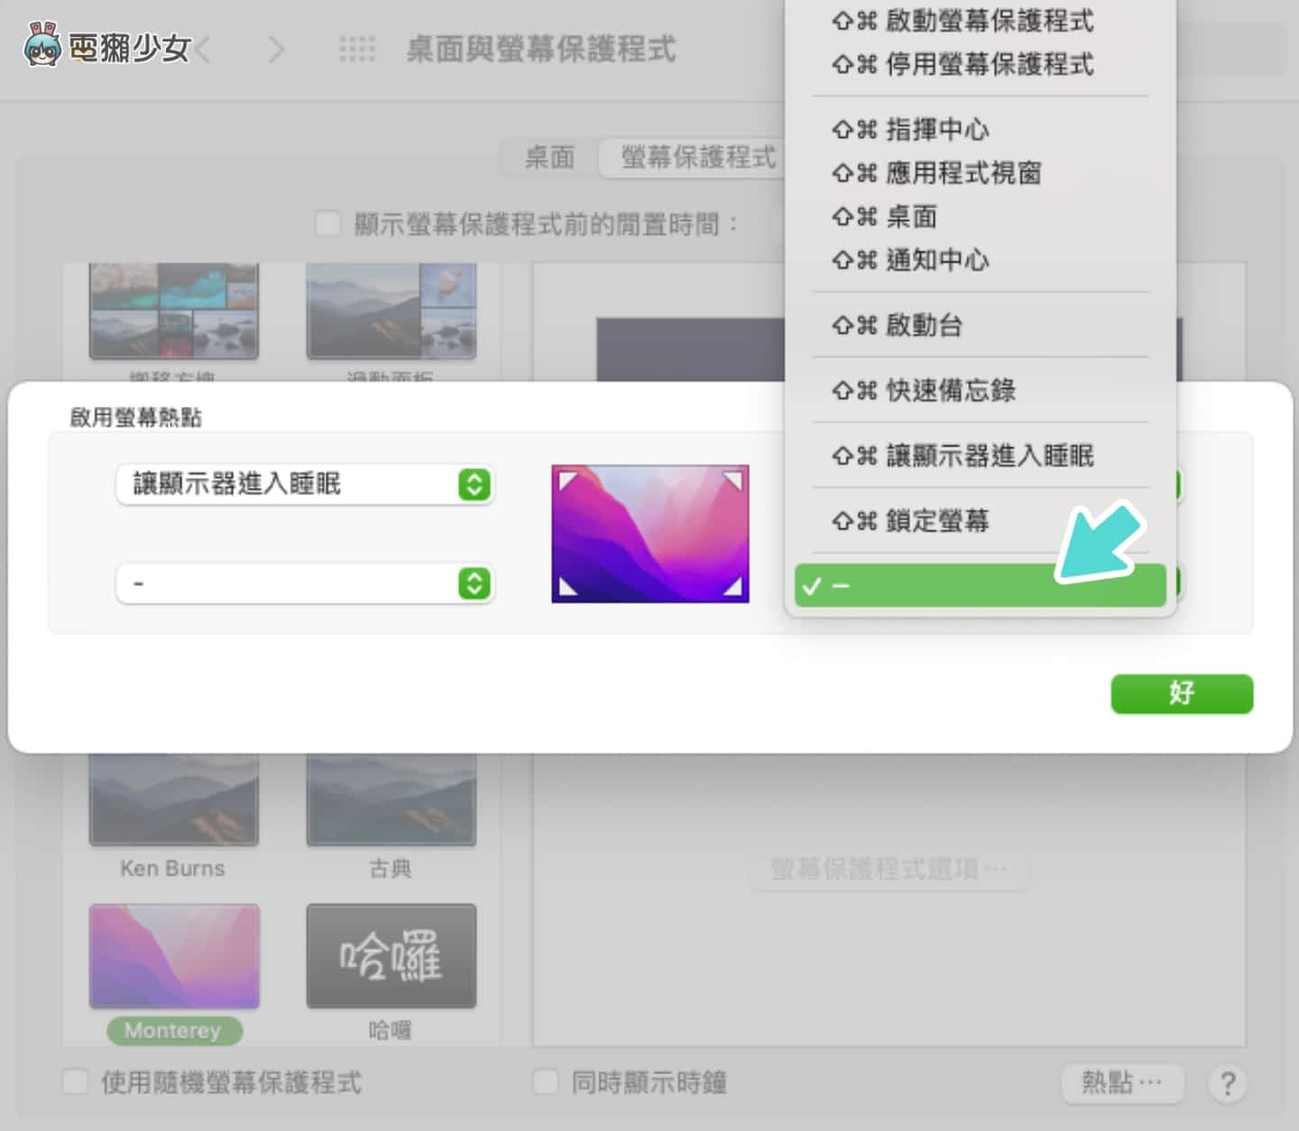Open the 讓顯示器進入睡眠 top-left corner dropdown

tap(305, 484)
